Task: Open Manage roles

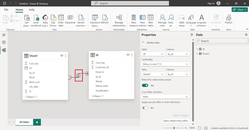Action: [x=162, y=21]
